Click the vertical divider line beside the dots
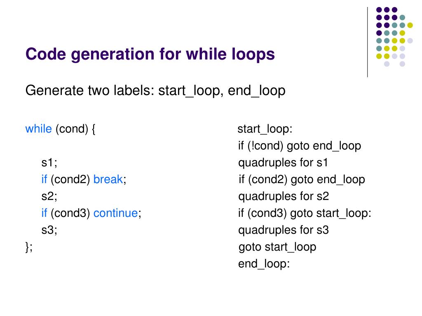This screenshot has width=422, height=316. pos(367,42)
